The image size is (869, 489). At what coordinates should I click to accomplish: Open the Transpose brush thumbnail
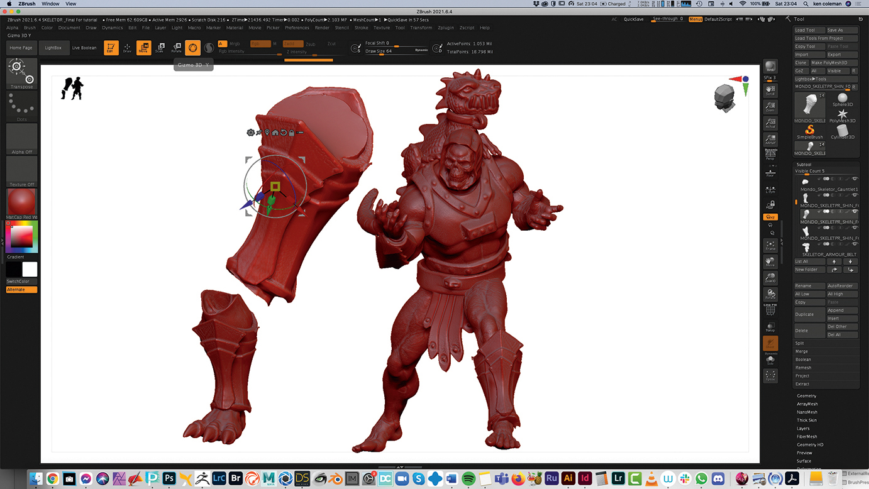(x=22, y=74)
